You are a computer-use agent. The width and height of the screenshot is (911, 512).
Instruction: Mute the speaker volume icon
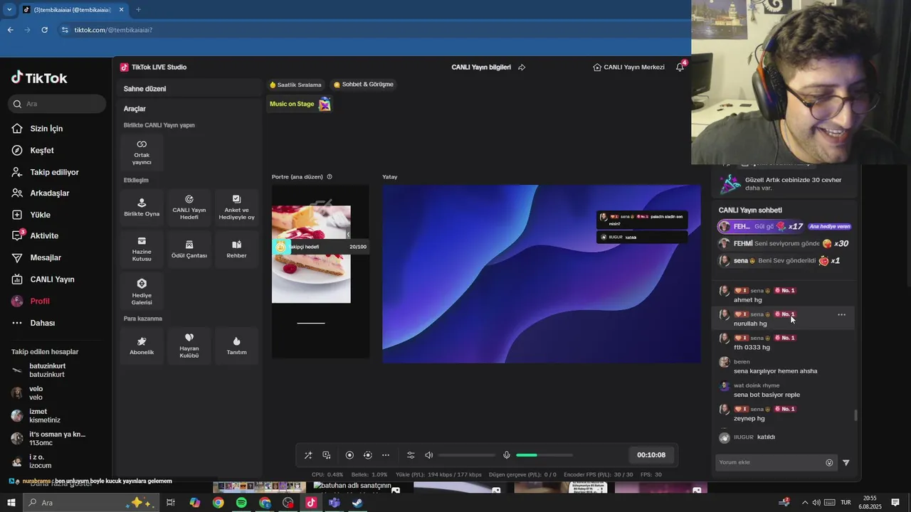tap(429, 455)
